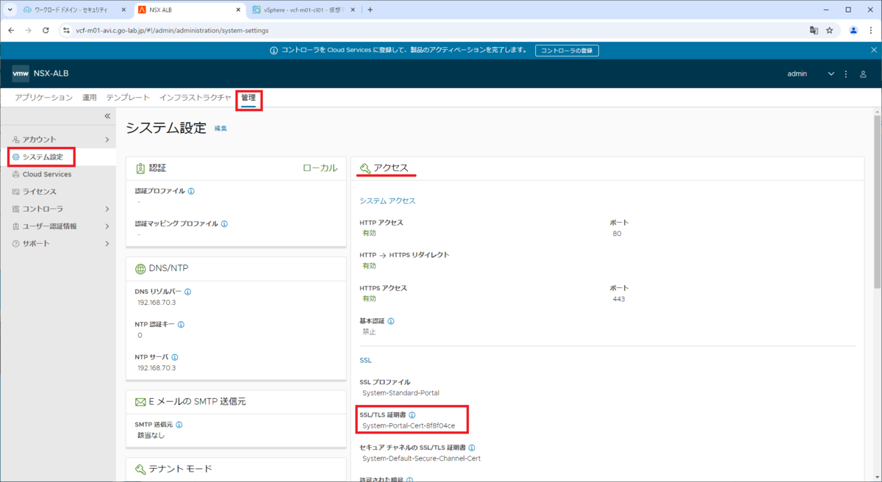
Task: Reload the page with browser refresh icon
Action: 46,30
